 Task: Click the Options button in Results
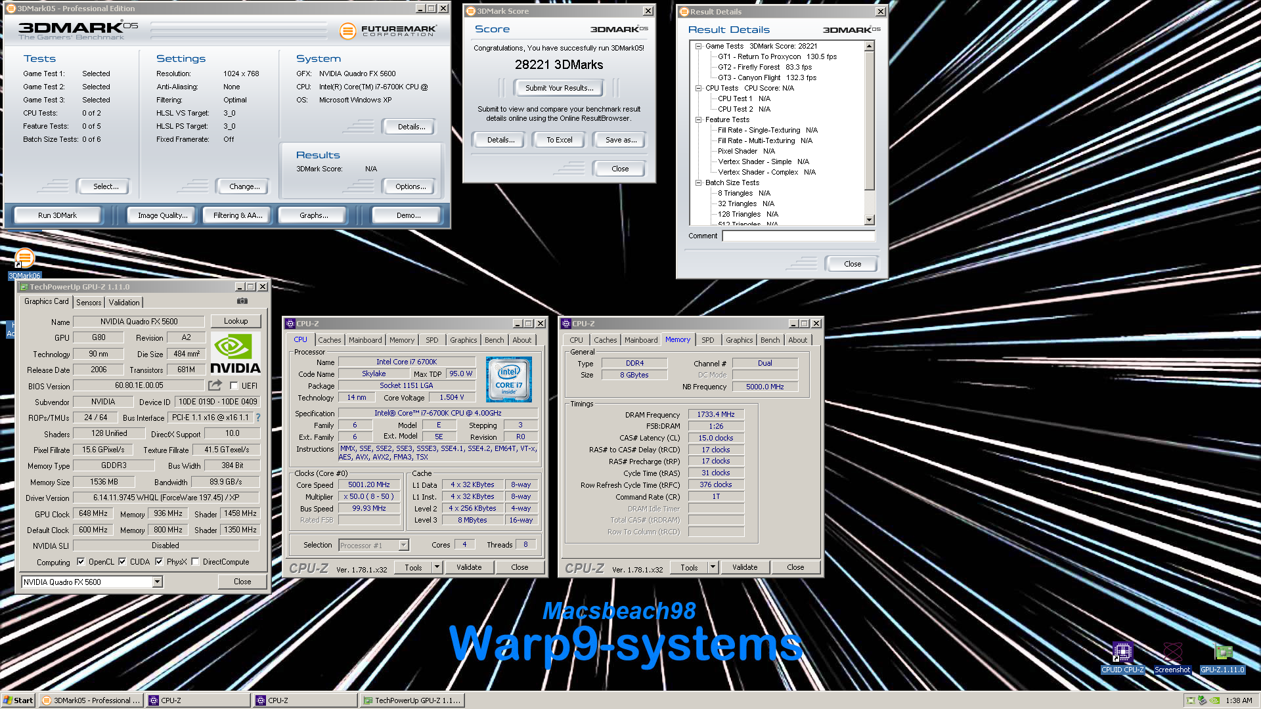click(x=410, y=186)
